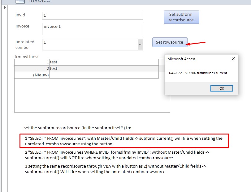This screenshot has height=192, width=251.
Task: Click the 'set the subform.recordsource' heading text
Action: (x=77, y=128)
